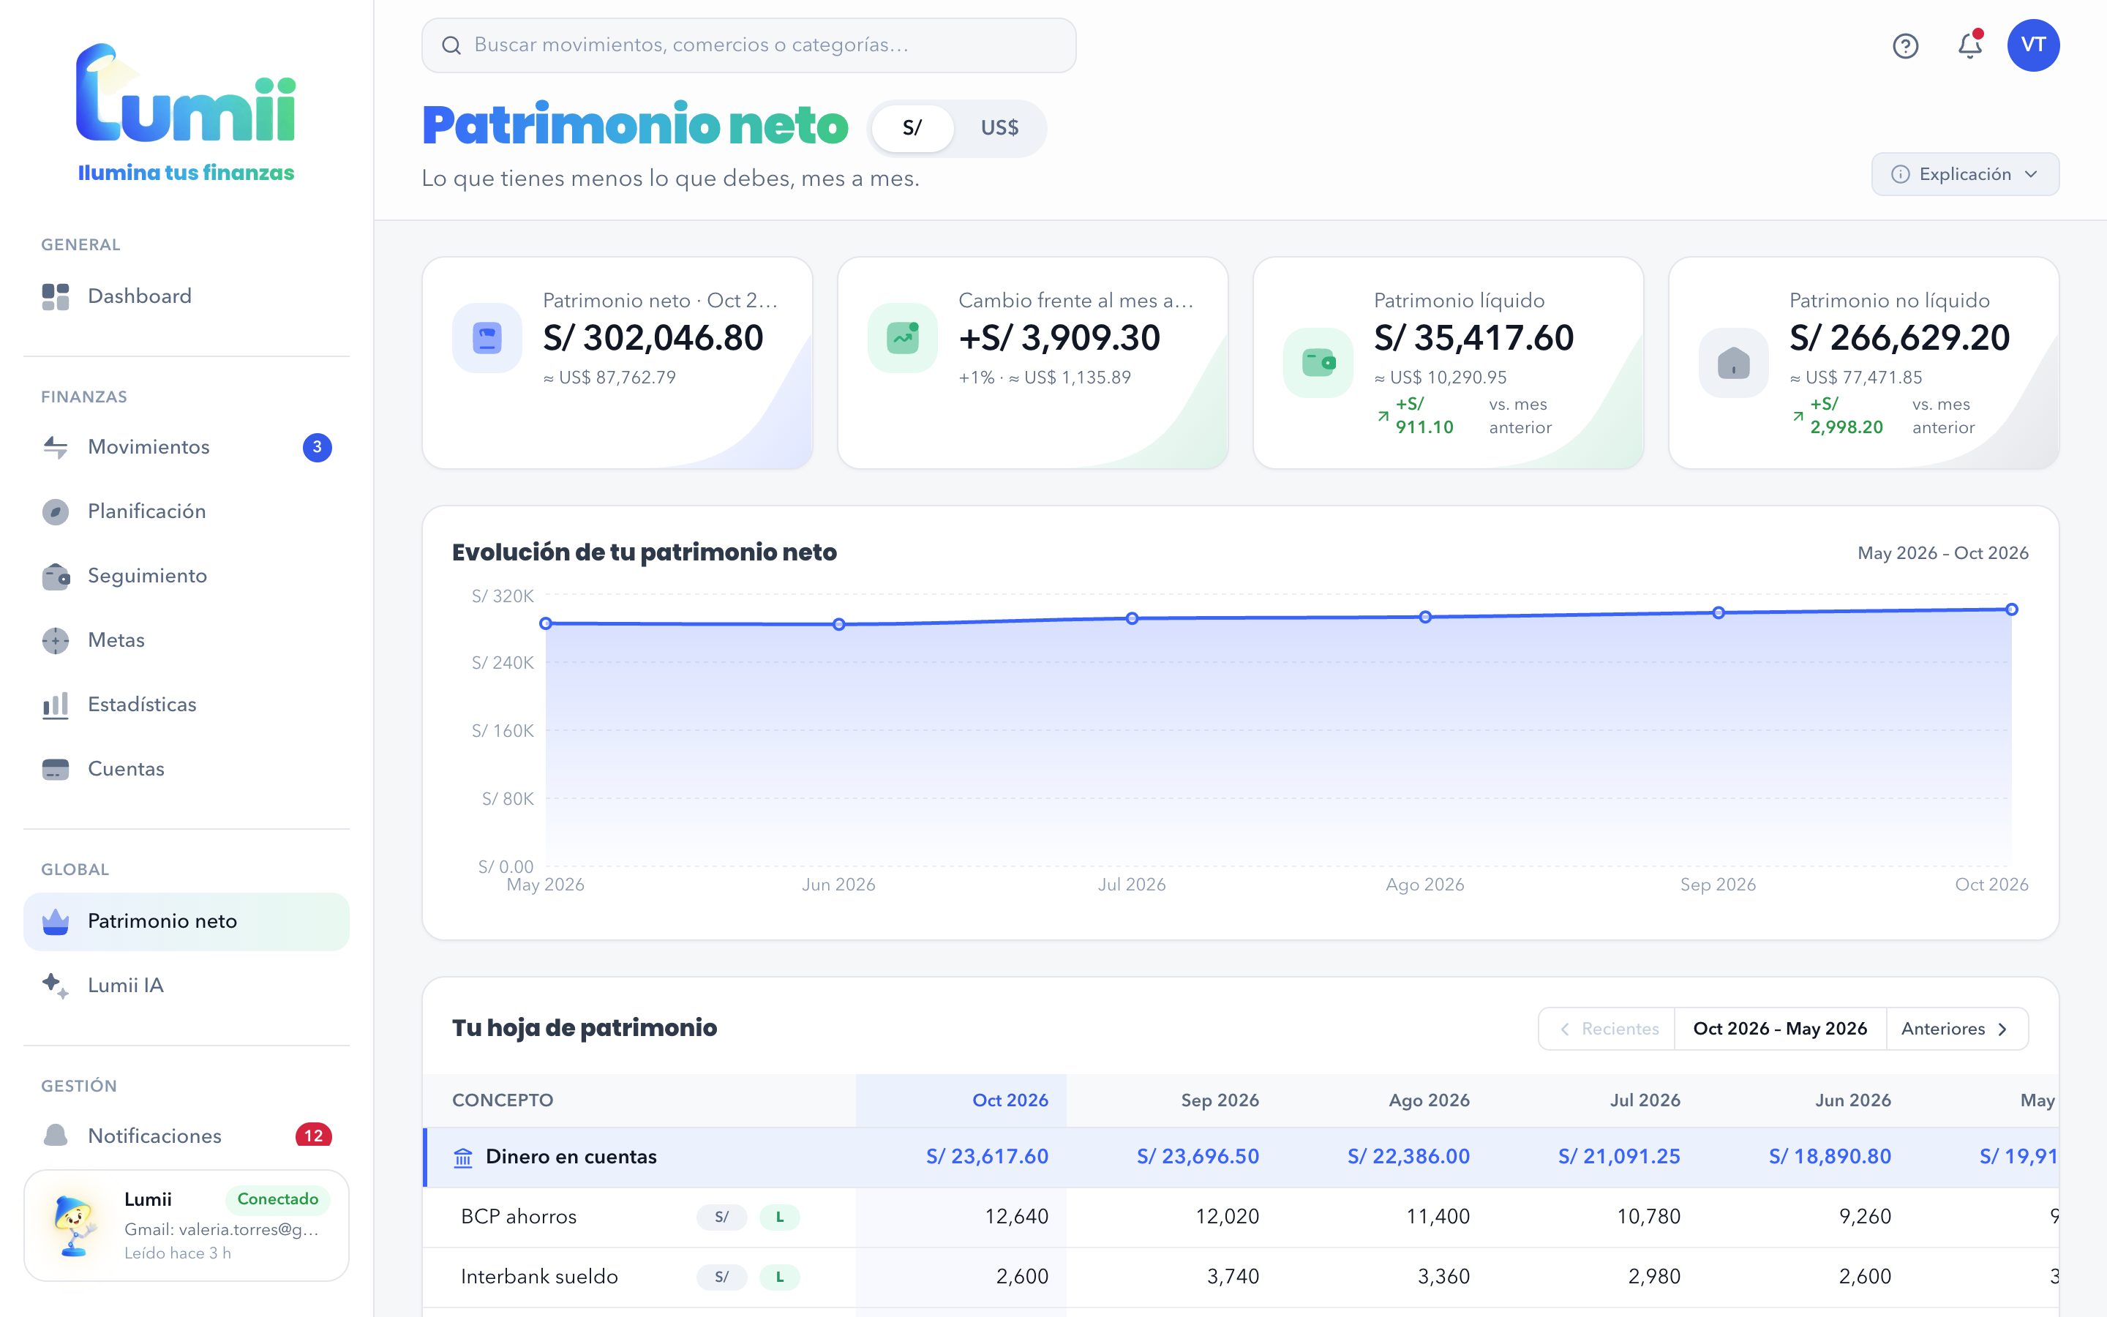Go to Movimientos section
This screenshot has height=1317, width=2107.
pos(187,447)
